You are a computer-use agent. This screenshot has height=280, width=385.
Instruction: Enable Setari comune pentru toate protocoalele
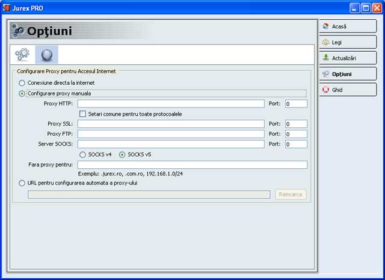(x=83, y=114)
